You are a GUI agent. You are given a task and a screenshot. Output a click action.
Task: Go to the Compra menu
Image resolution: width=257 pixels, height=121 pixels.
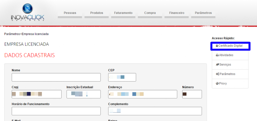click(150, 13)
